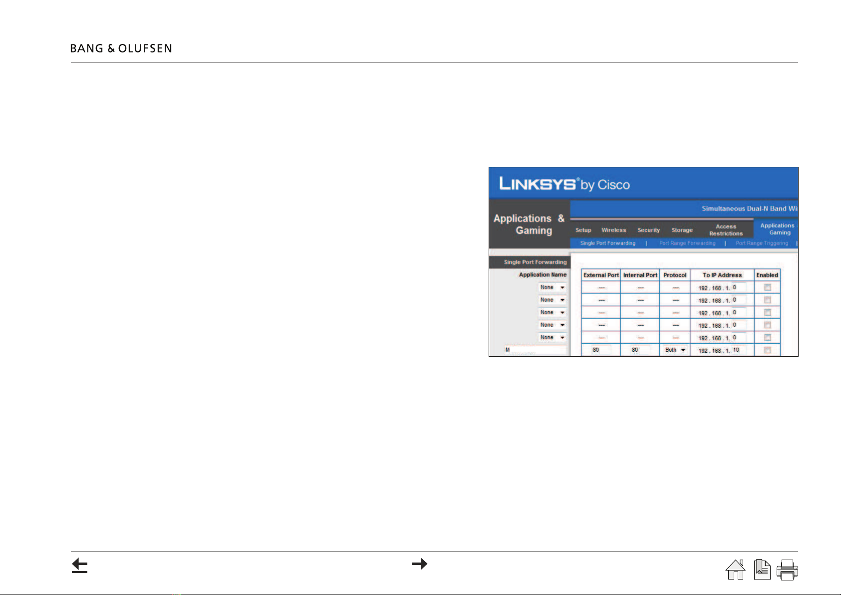Tick the Enabled checkbox in the fourth row
This screenshot has height=595, width=841.
pyautogui.click(x=768, y=325)
